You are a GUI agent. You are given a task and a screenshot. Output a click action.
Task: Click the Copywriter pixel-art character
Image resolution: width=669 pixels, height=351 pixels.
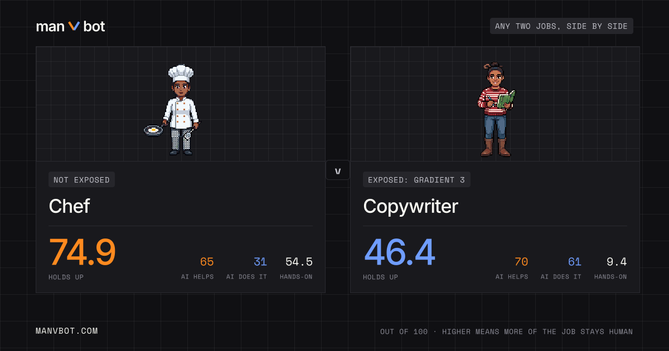click(496, 110)
